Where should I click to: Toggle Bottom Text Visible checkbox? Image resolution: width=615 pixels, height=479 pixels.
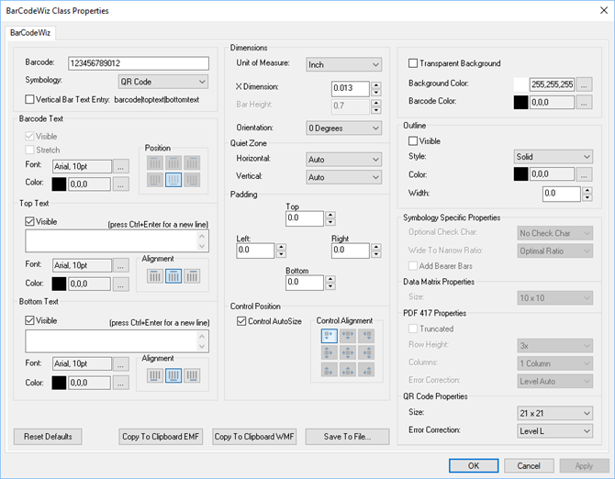[x=29, y=320]
